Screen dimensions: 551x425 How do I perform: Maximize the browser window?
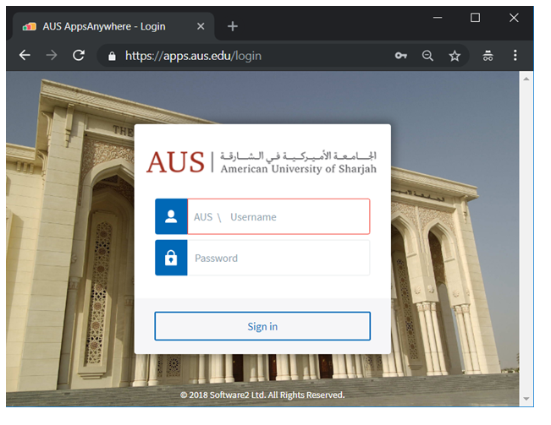point(475,18)
